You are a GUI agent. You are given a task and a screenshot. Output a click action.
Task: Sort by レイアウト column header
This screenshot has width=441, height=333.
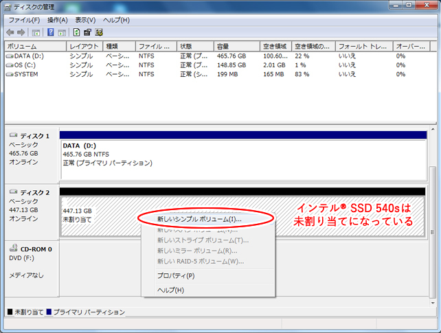[x=84, y=47]
